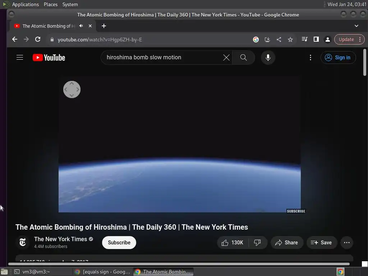Open the media control toolbar icon
Image resolution: width=368 pixels, height=276 pixels.
pos(305,40)
